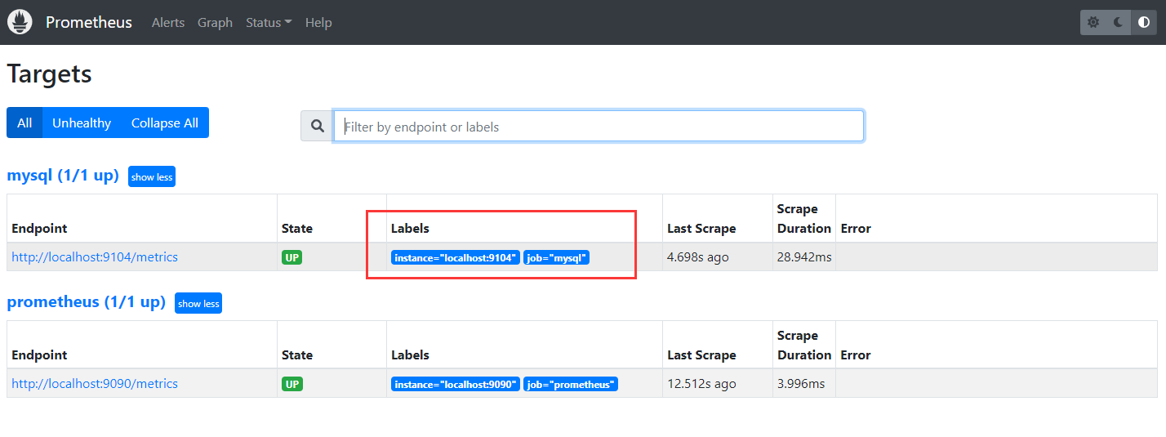Viewport: 1166px width, 437px height.
Task: Click the Targets page heading
Action: [x=49, y=74]
